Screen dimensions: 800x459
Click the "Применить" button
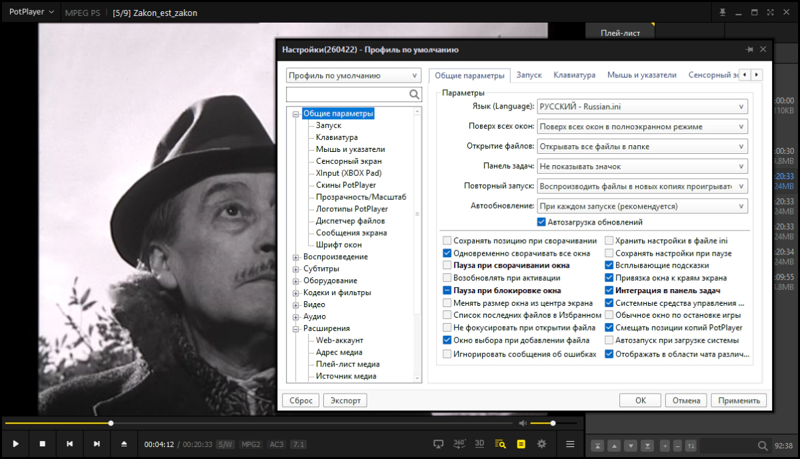coord(739,400)
